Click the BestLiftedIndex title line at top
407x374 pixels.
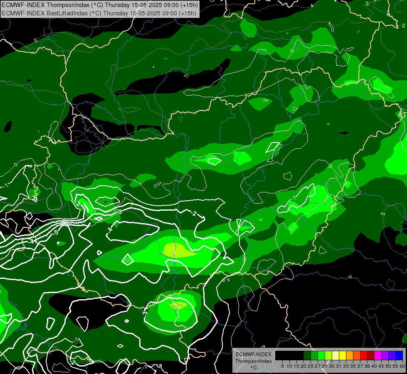tap(99, 13)
